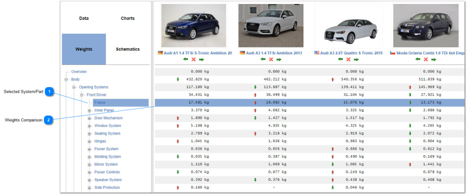Expand the Molding System node

tap(89, 157)
